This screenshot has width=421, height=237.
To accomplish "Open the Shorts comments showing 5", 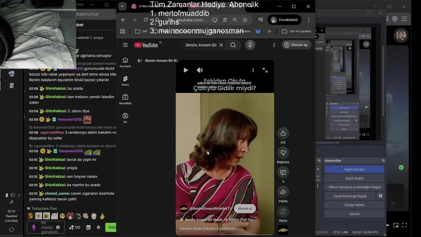I will pyautogui.click(x=283, y=172).
